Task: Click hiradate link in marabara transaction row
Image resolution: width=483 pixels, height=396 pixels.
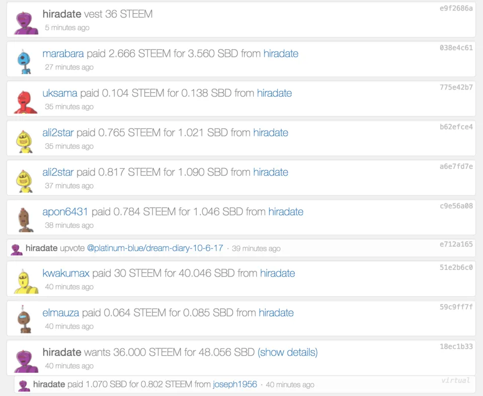Action: [x=281, y=53]
